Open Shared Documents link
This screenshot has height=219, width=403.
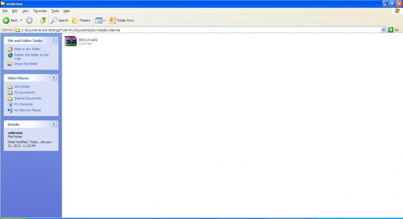pyautogui.click(x=27, y=98)
